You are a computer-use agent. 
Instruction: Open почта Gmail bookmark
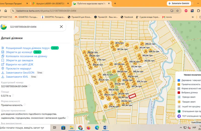click(167, 17)
